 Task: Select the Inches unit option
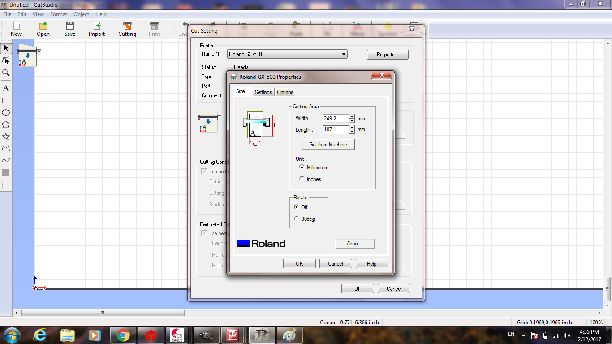coord(302,179)
